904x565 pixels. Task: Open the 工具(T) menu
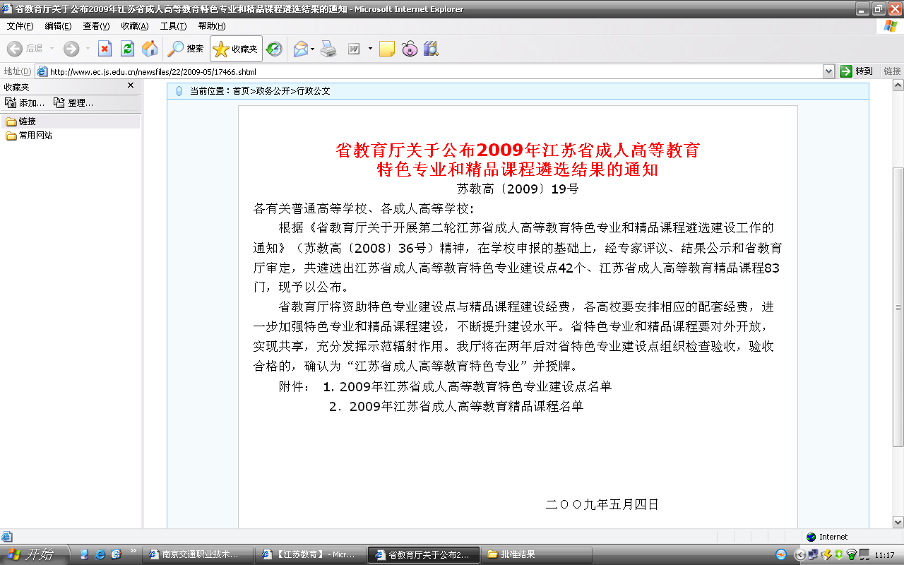tap(173, 26)
